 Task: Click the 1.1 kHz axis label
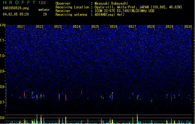pos(3,40)
